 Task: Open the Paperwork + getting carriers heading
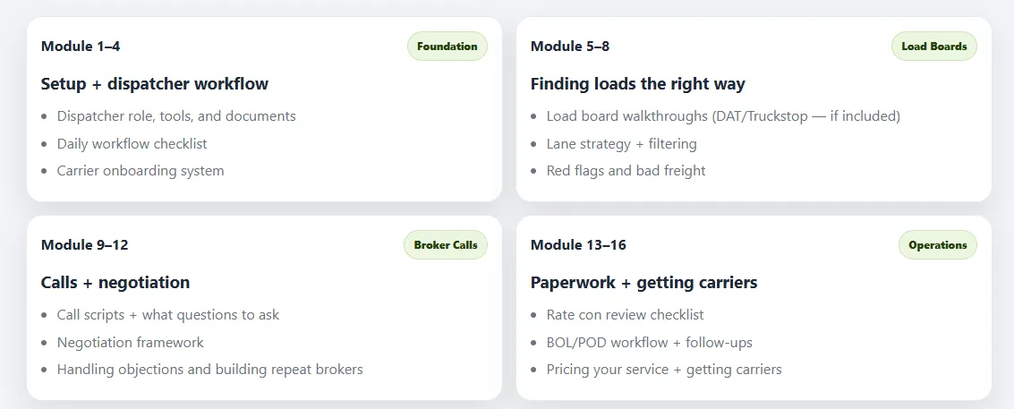click(x=643, y=283)
